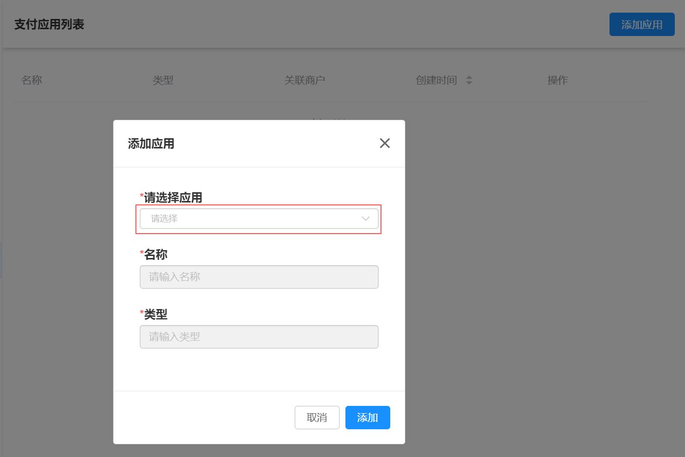Select the 类型 column header

pos(163,80)
